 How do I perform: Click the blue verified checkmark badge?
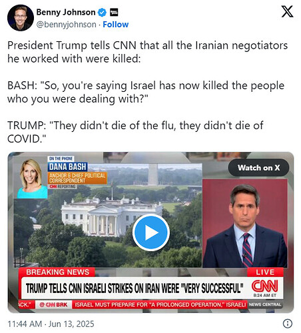(x=102, y=13)
